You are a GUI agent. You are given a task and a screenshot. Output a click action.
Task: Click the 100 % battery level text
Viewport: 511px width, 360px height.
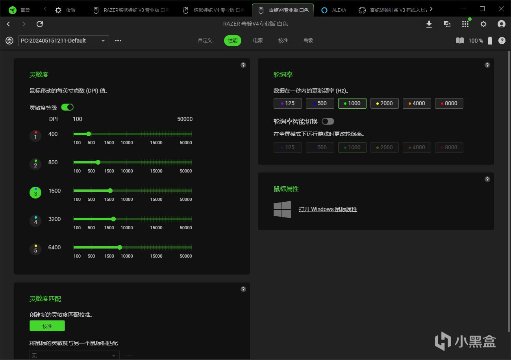[x=476, y=41]
